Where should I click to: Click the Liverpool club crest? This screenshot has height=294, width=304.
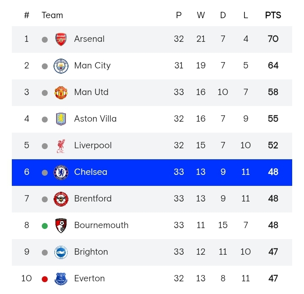pos(61,146)
